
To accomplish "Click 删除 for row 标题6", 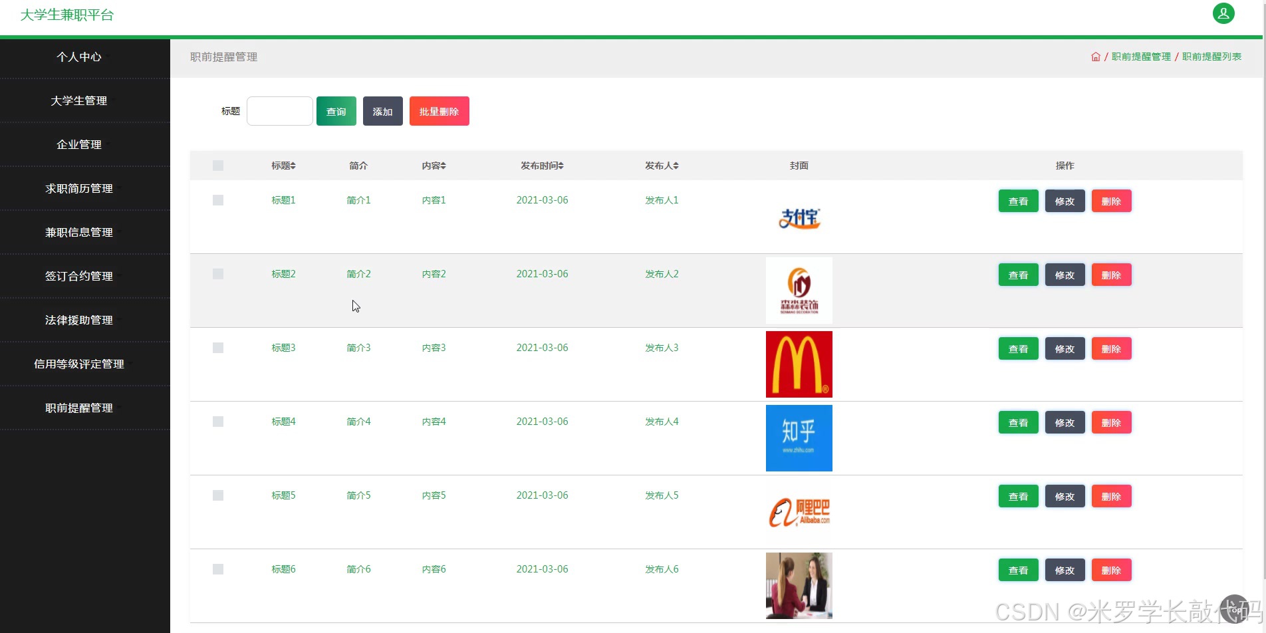I will click(x=1112, y=570).
